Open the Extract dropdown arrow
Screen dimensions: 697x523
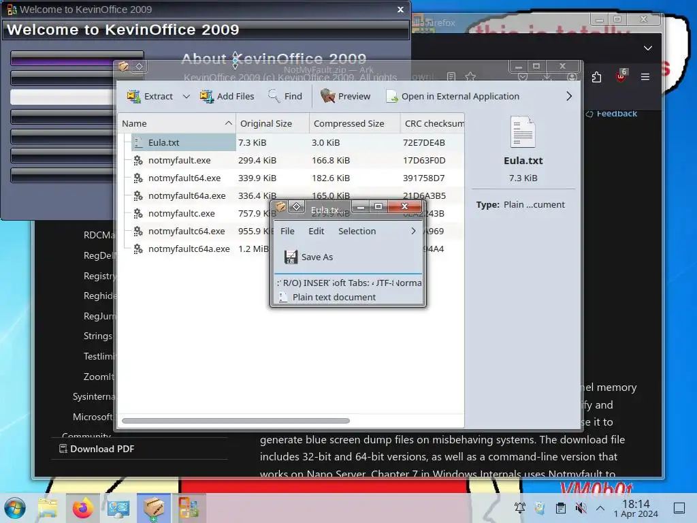tap(187, 96)
